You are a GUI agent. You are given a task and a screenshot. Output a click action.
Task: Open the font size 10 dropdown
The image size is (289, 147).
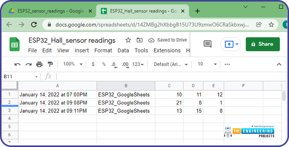point(207,64)
